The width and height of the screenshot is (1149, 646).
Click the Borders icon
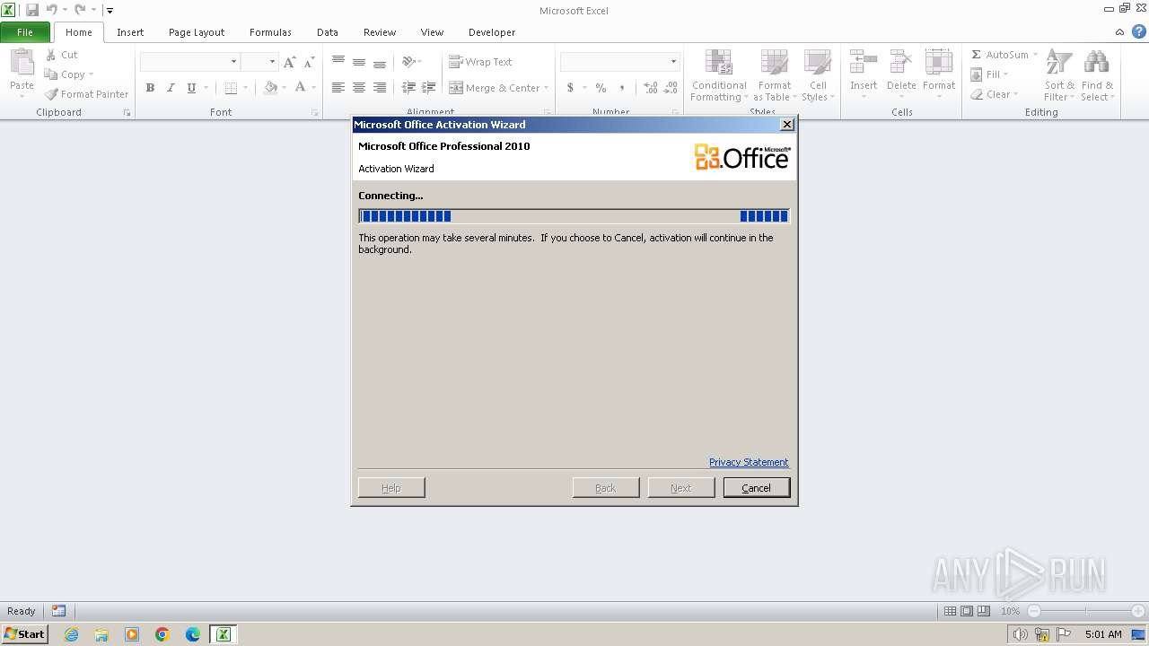click(x=231, y=88)
